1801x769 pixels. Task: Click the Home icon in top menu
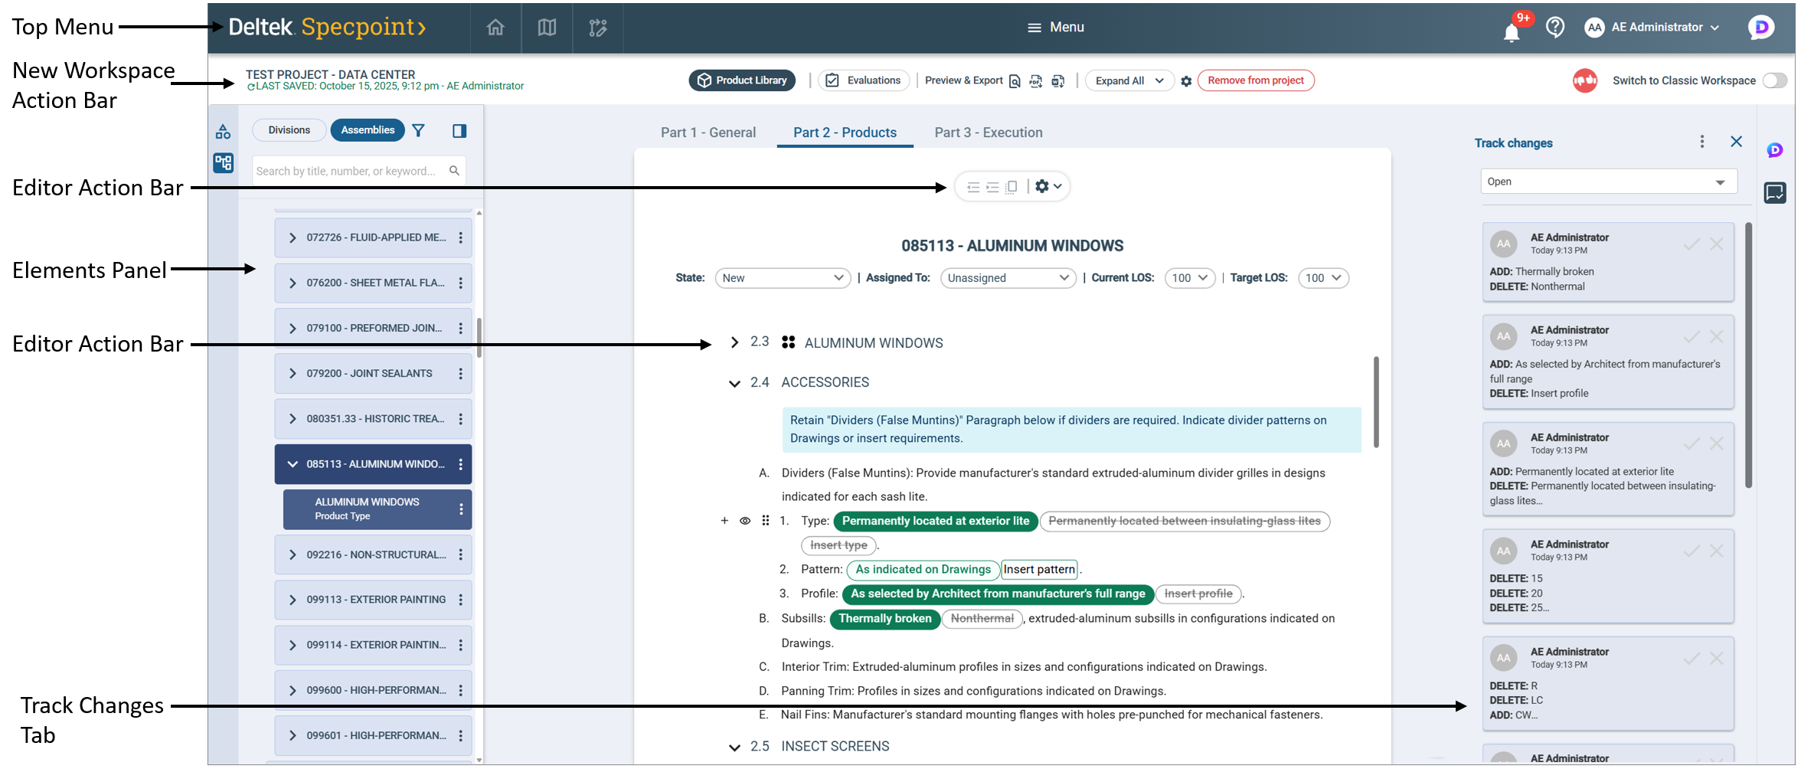tap(495, 28)
